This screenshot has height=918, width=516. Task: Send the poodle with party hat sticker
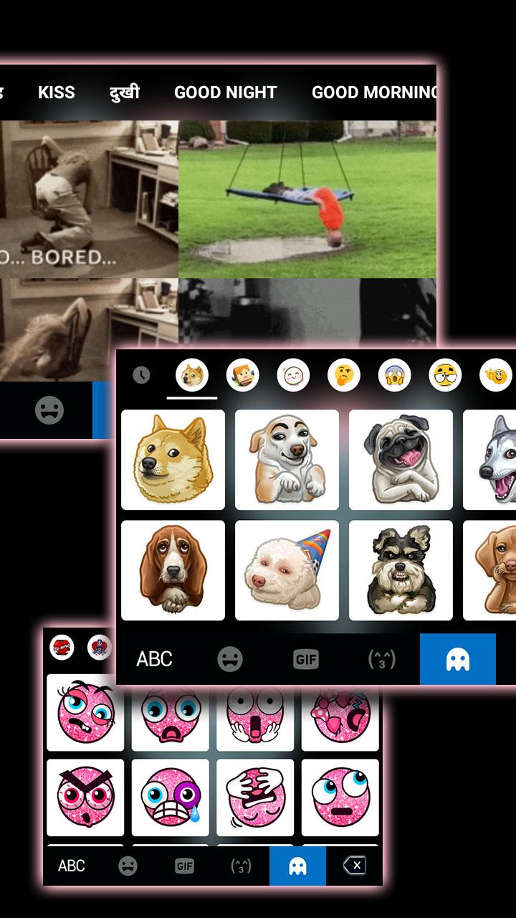pos(287,570)
